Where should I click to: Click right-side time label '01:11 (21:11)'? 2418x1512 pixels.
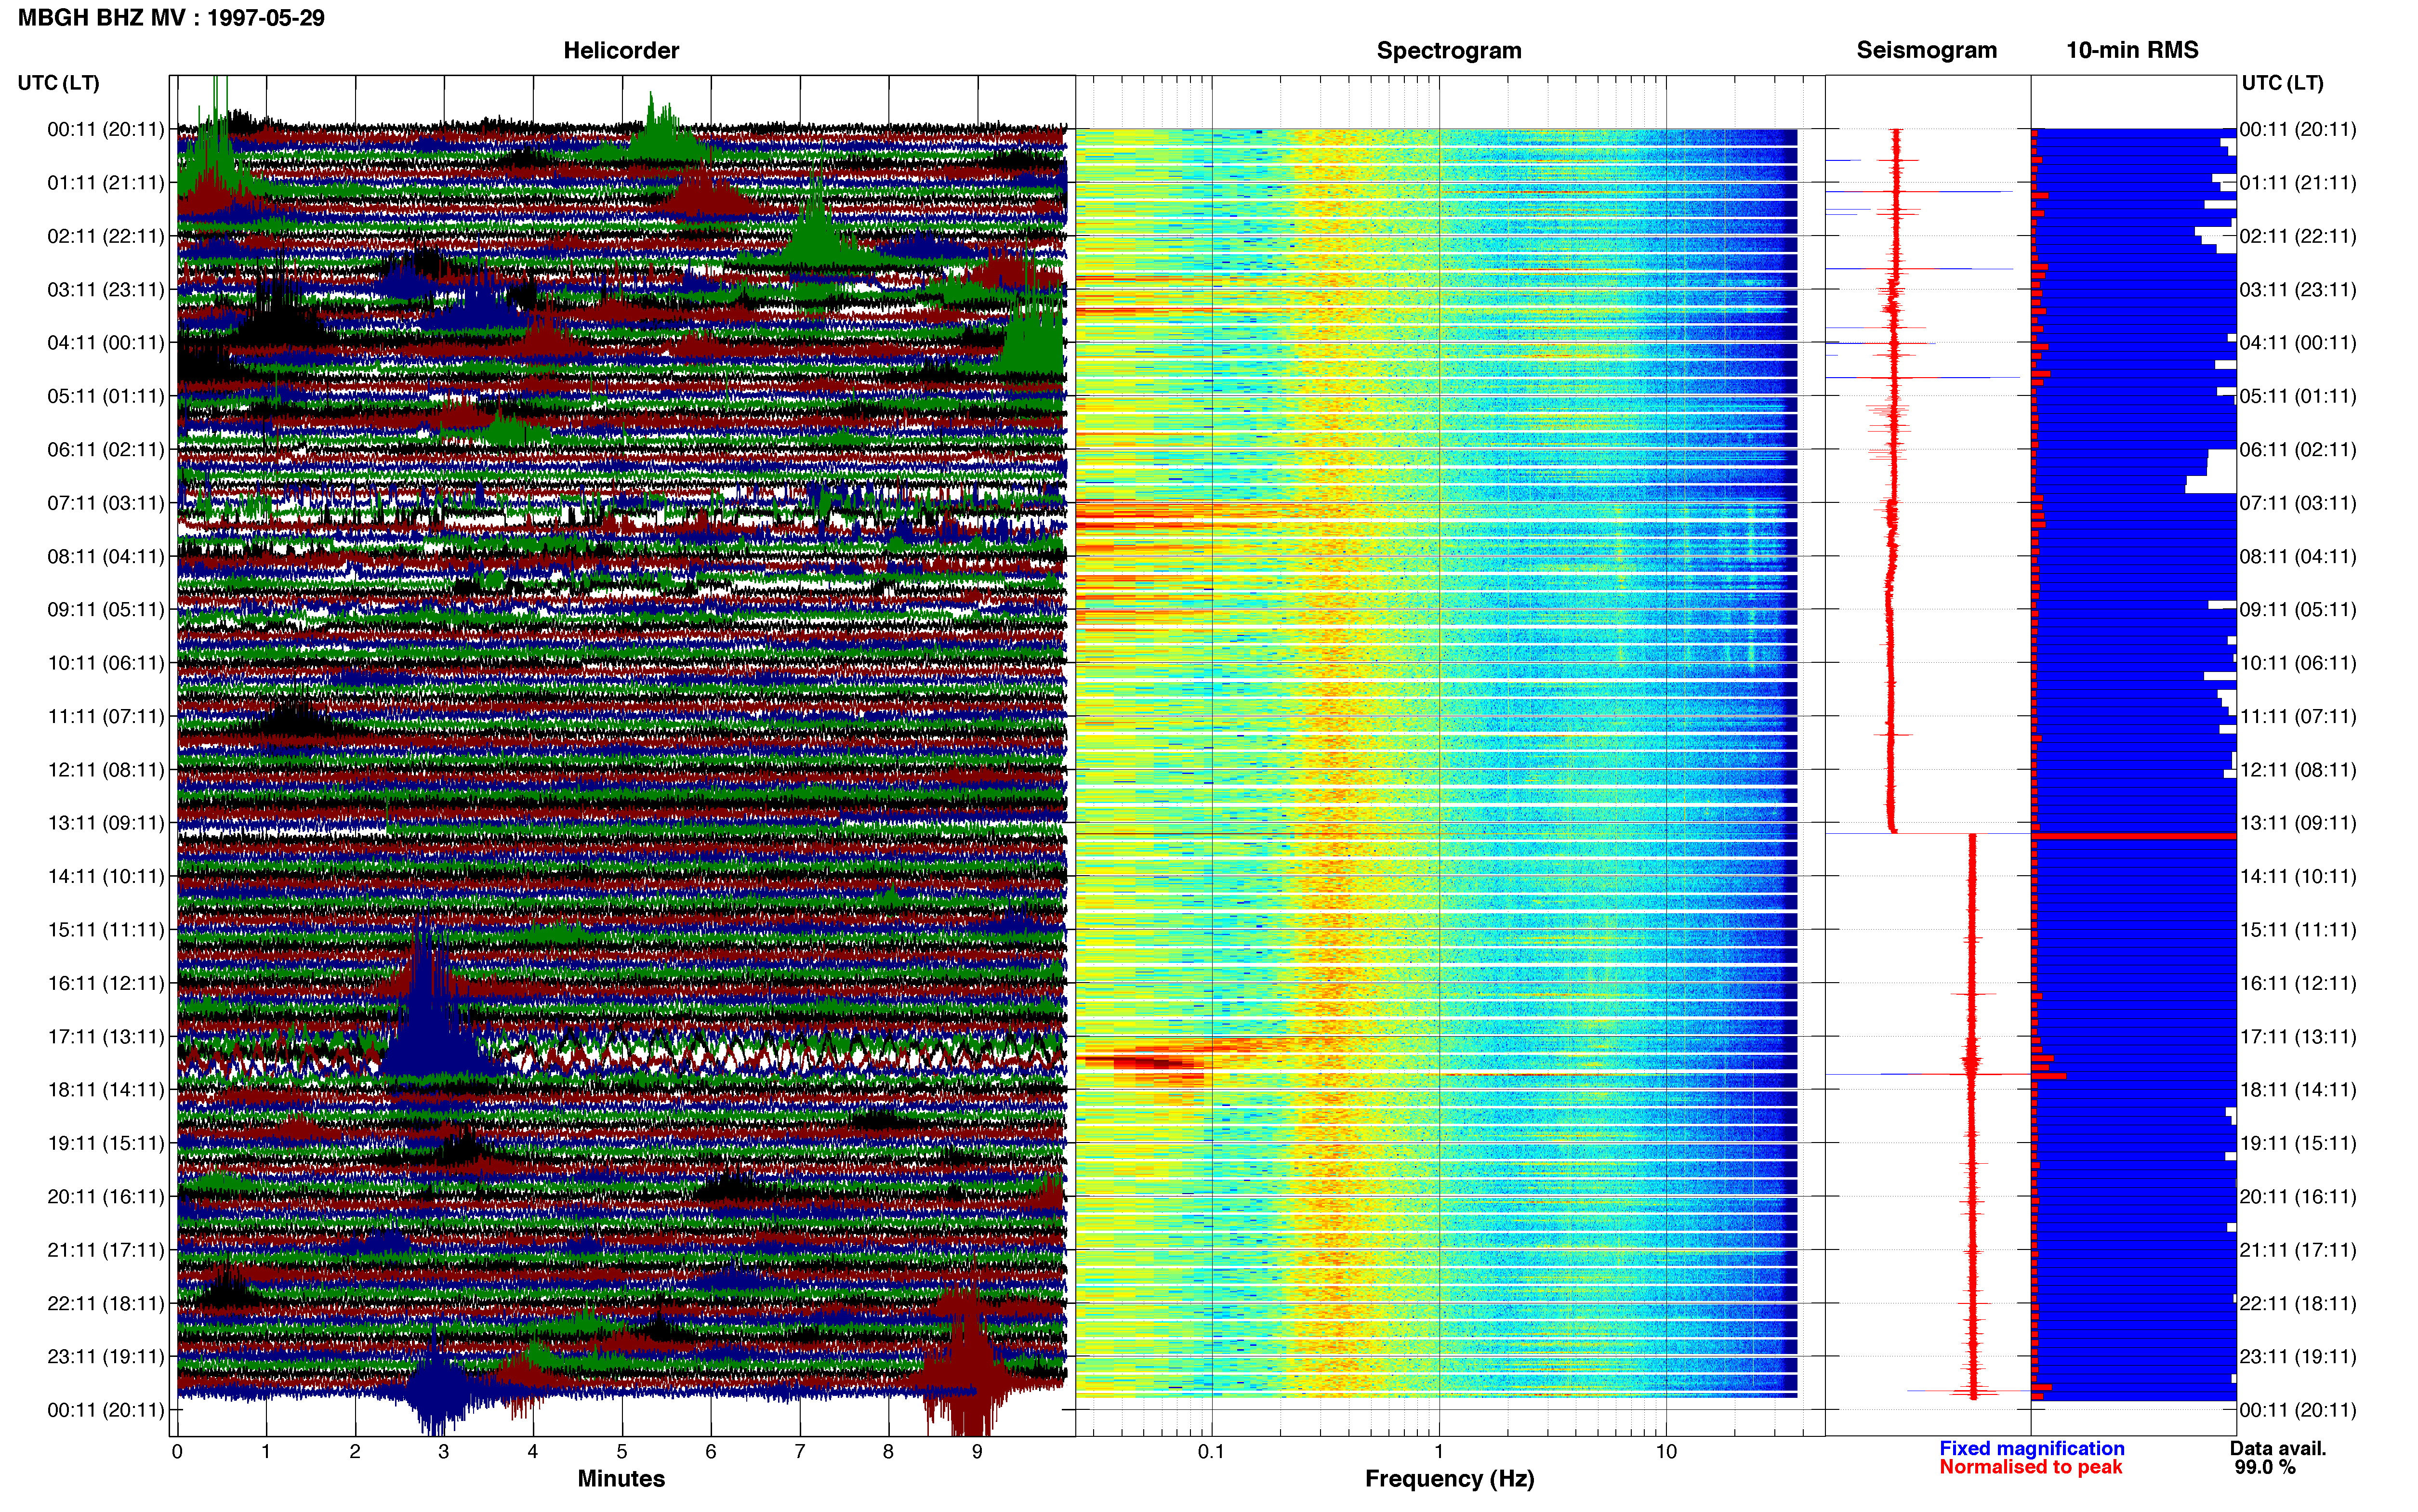[x=2298, y=182]
